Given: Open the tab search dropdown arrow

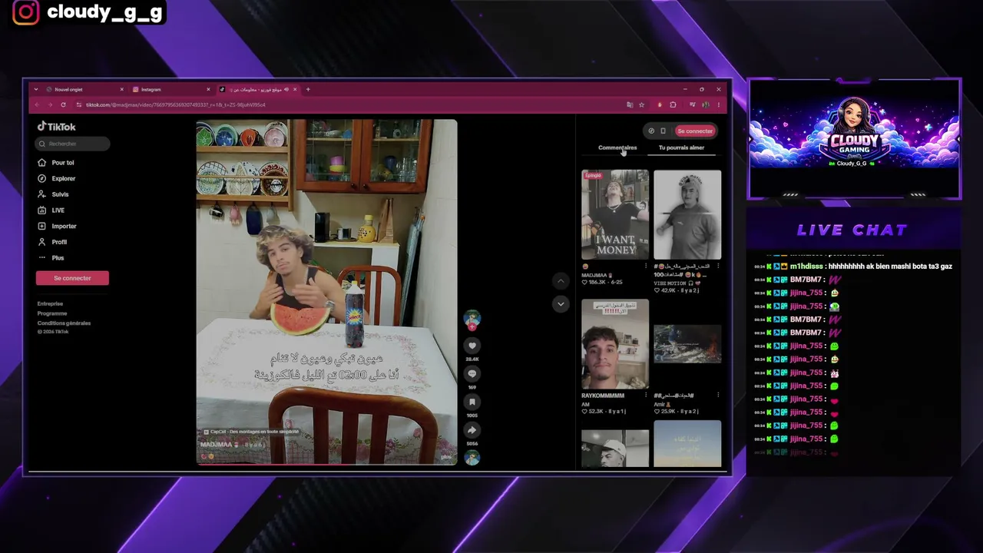Looking at the screenshot, I should [35, 89].
